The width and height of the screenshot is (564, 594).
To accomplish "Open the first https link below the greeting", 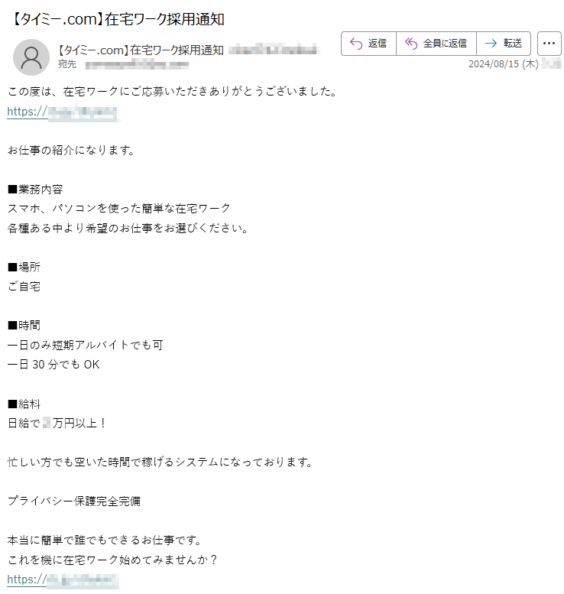I will pos(63,112).
